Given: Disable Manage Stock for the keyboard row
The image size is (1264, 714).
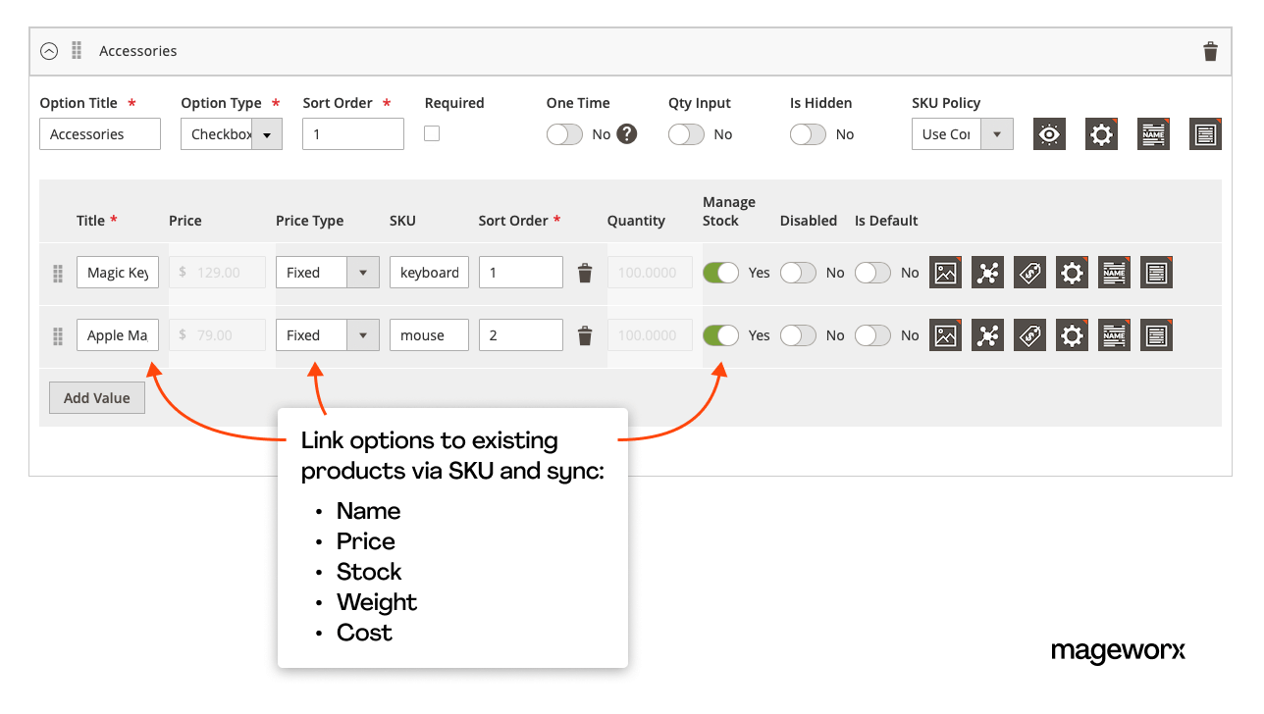Looking at the screenshot, I should 720,273.
